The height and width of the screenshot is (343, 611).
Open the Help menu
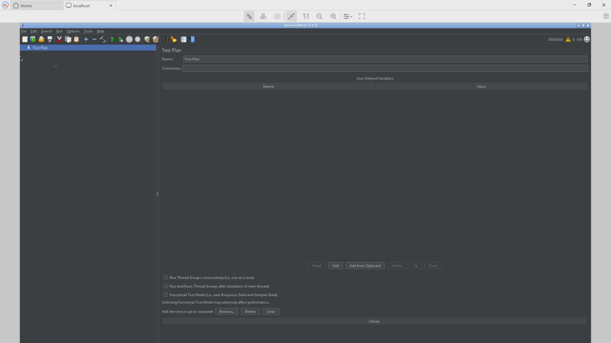(x=100, y=31)
